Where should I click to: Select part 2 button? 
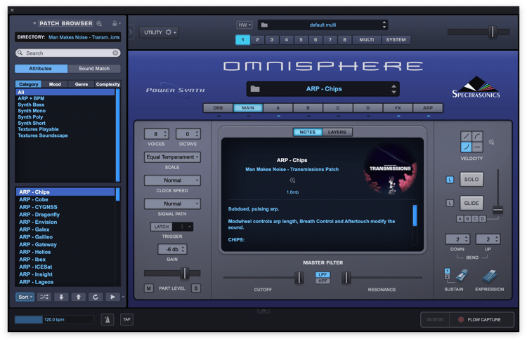[x=257, y=39]
